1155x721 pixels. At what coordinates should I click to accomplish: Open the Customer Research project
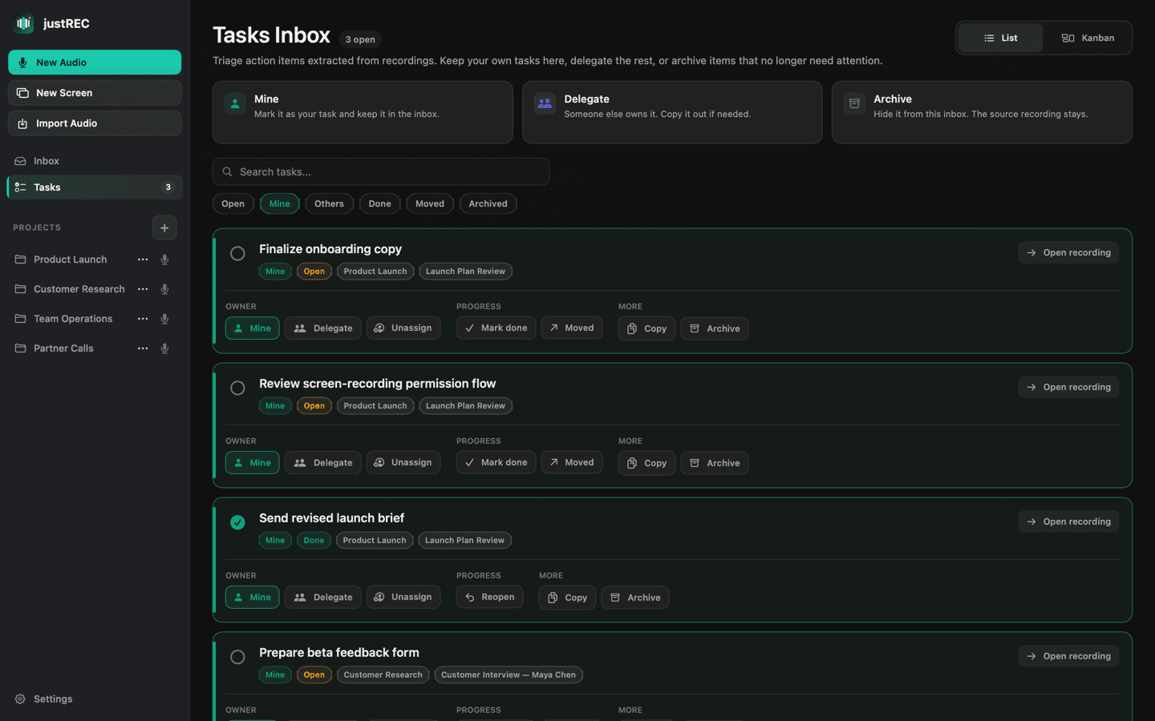79,289
